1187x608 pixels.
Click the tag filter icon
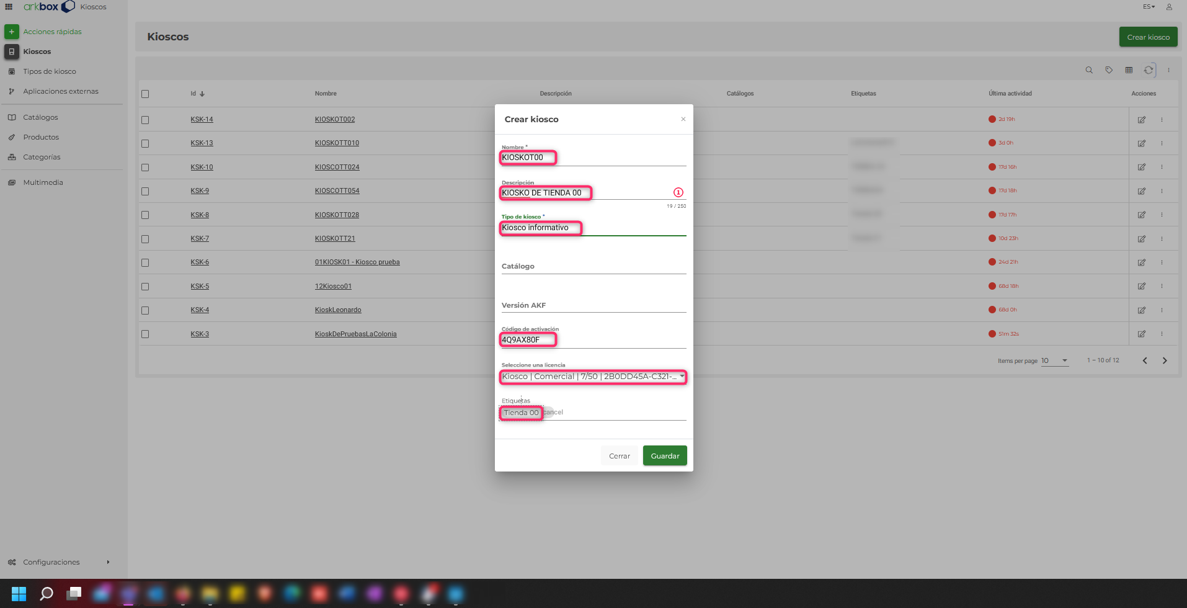click(x=1109, y=70)
